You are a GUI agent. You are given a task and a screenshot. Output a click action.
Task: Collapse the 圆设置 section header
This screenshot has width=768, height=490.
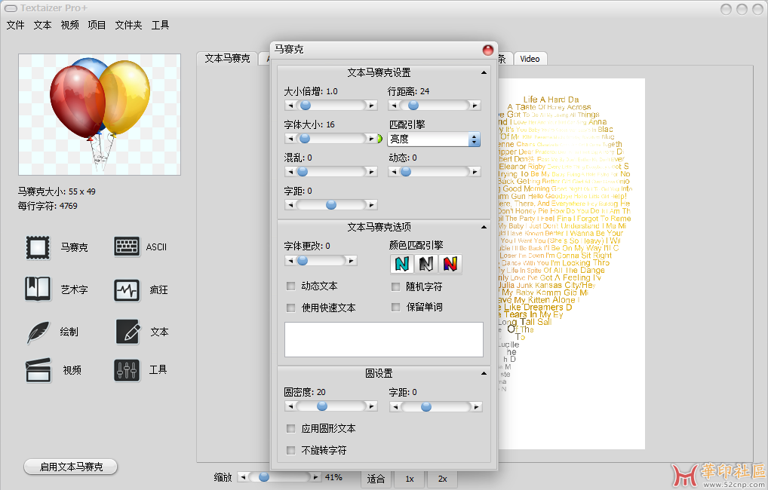coord(484,373)
